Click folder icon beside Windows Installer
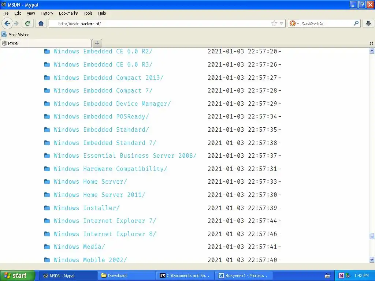Screen dimensions: 375x281 (47, 208)
